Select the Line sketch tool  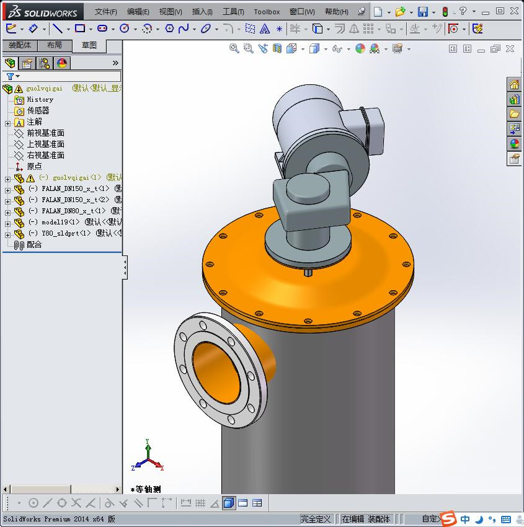click(58, 29)
